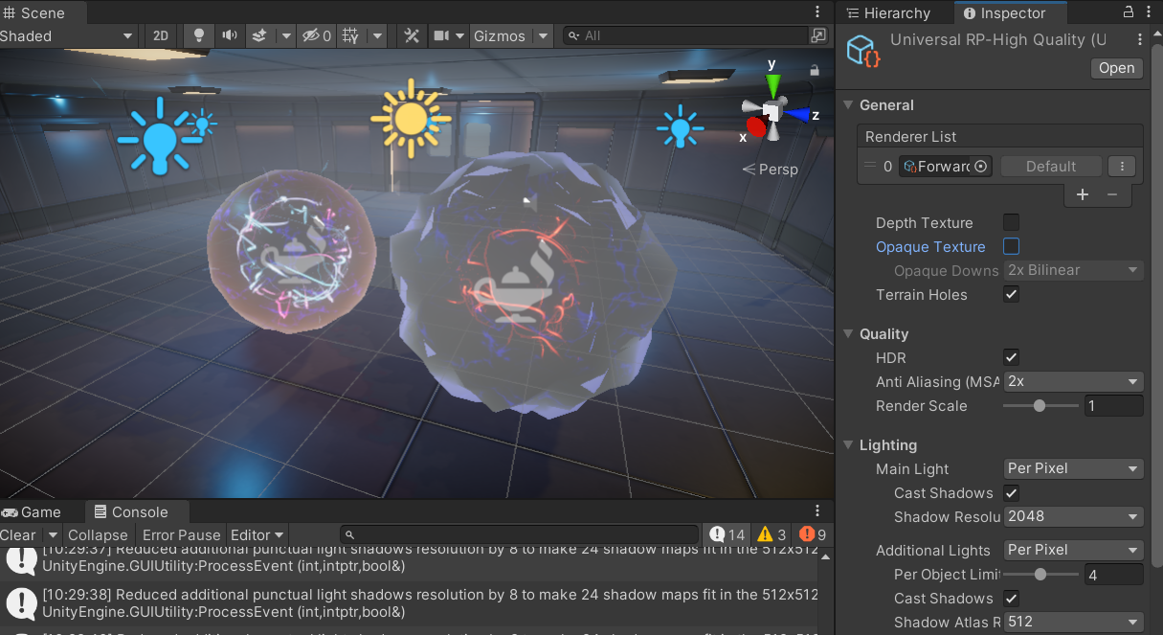Screen dimensions: 1163x635
Task: Toggle hidden objects visibility icon
Action: [x=317, y=35]
